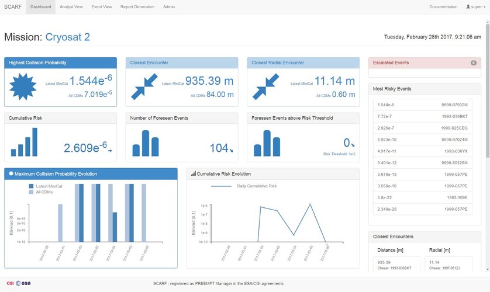Click the user icon next to super
490x292 pixels.
click(468, 7)
